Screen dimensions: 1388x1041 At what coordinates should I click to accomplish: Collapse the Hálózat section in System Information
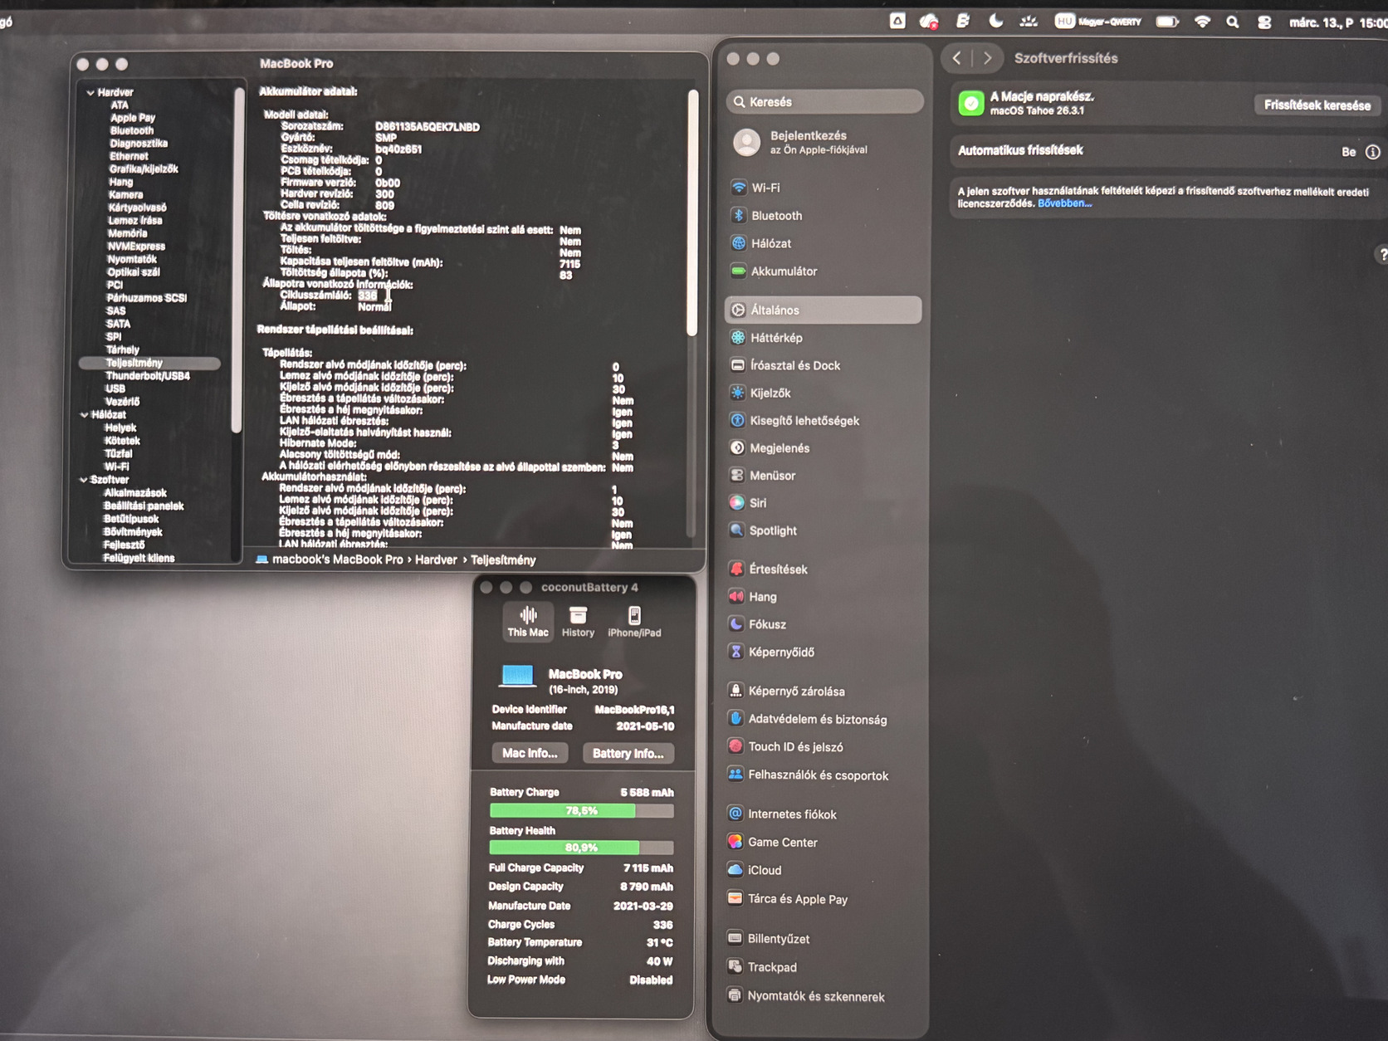(85, 414)
